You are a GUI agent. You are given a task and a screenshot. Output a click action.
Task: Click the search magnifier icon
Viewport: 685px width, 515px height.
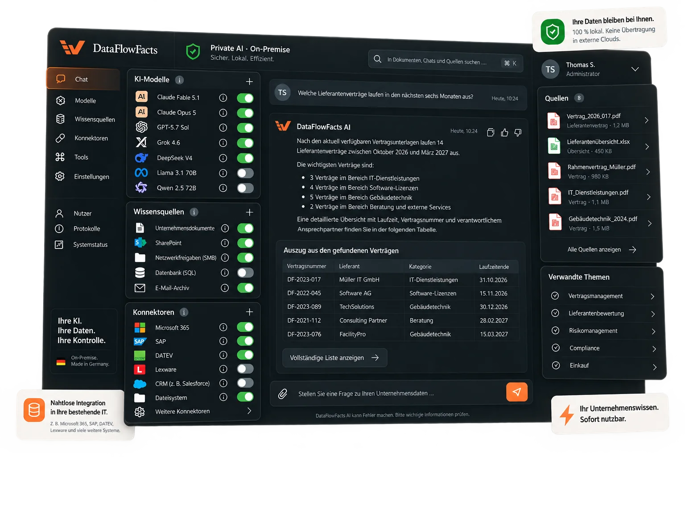tap(377, 59)
